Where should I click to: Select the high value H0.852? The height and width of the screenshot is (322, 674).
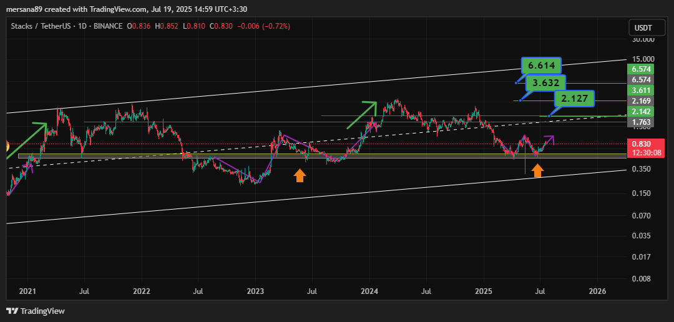[x=167, y=26]
